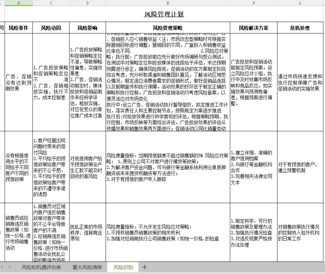
Task: Select cell 对销售政策执行情况的控制纳入驻外机构的日常工作
Action: [300, 233]
